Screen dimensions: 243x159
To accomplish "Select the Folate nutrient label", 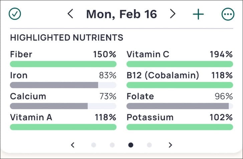I will tap(140, 97).
